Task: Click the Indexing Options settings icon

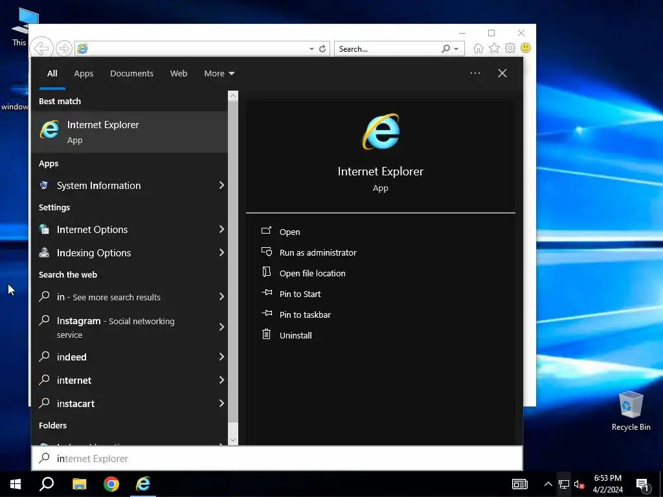Action: point(44,252)
